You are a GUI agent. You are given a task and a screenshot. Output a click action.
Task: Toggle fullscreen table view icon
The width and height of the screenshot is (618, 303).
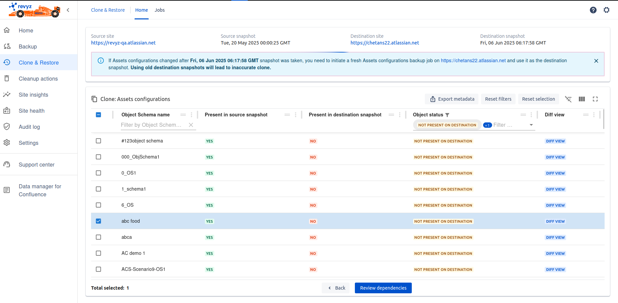pyautogui.click(x=595, y=99)
